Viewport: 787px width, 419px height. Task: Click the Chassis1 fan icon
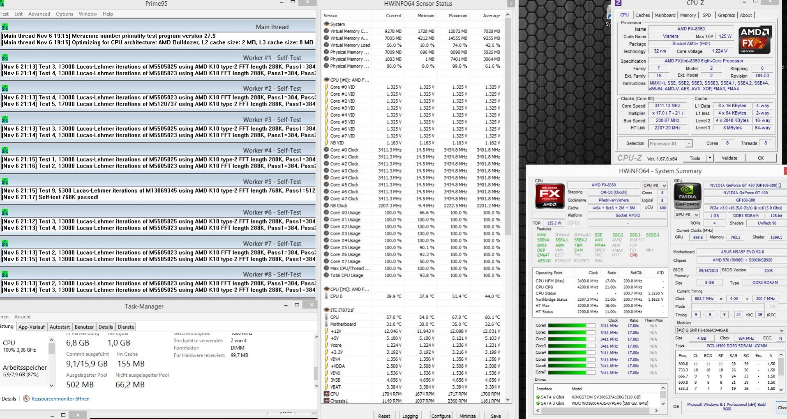pos(326,401)
